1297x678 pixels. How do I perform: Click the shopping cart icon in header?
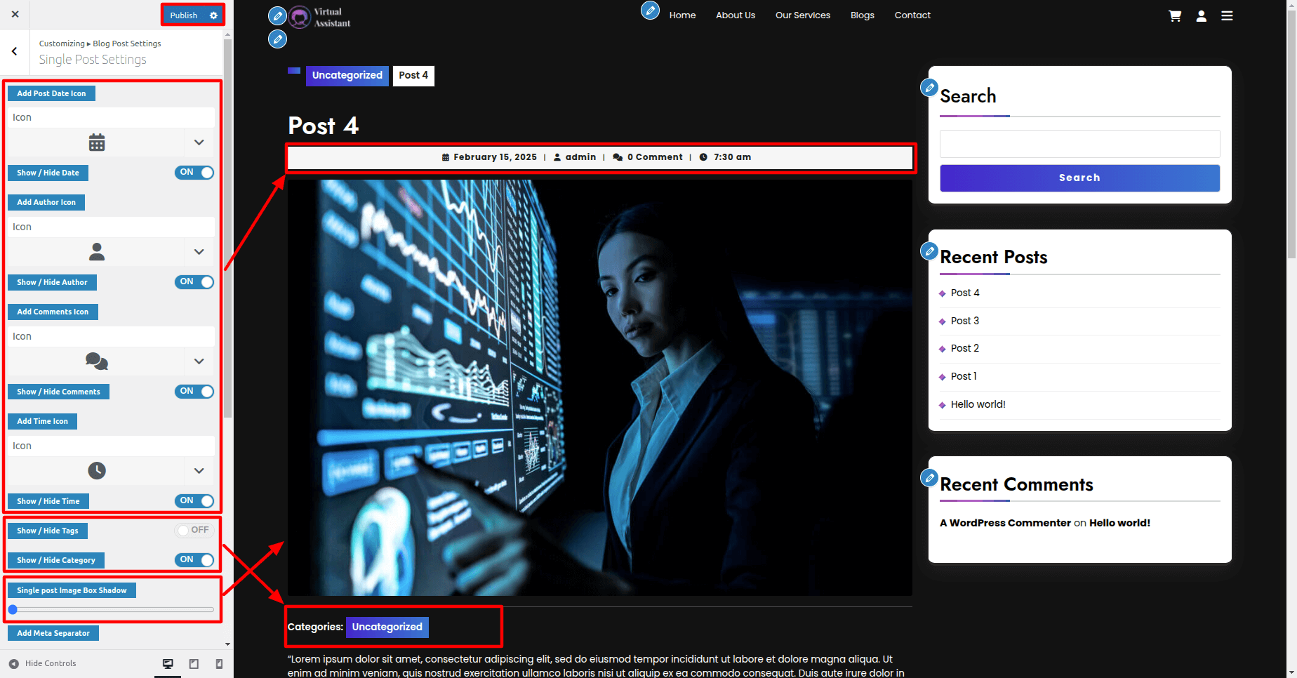click(x=1174, y=15)
